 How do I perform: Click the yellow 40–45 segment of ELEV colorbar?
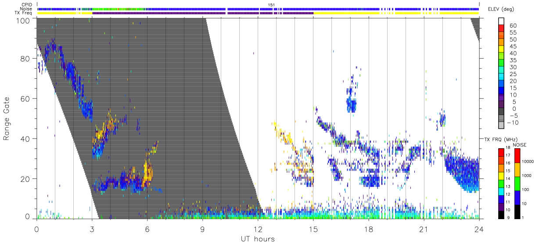(x=502, y=50)
